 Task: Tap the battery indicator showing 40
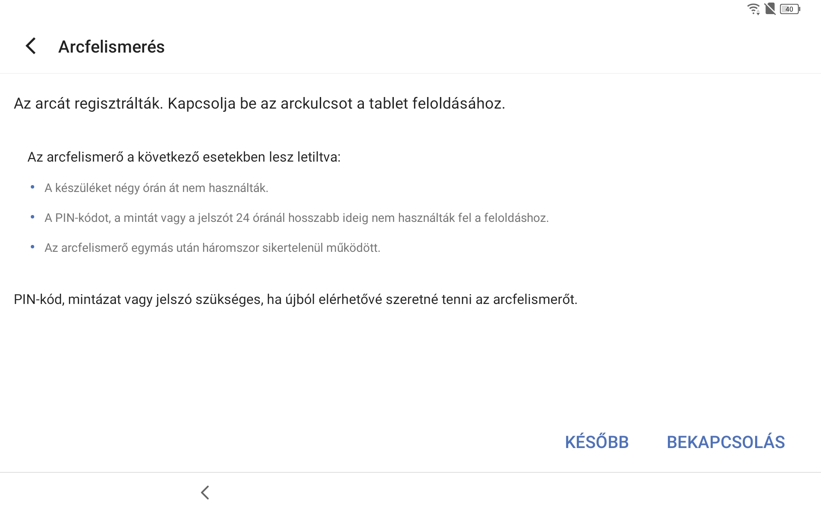pos(790,9)
